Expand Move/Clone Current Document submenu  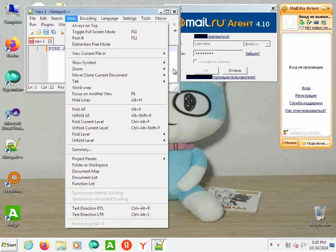click(116, 75)
